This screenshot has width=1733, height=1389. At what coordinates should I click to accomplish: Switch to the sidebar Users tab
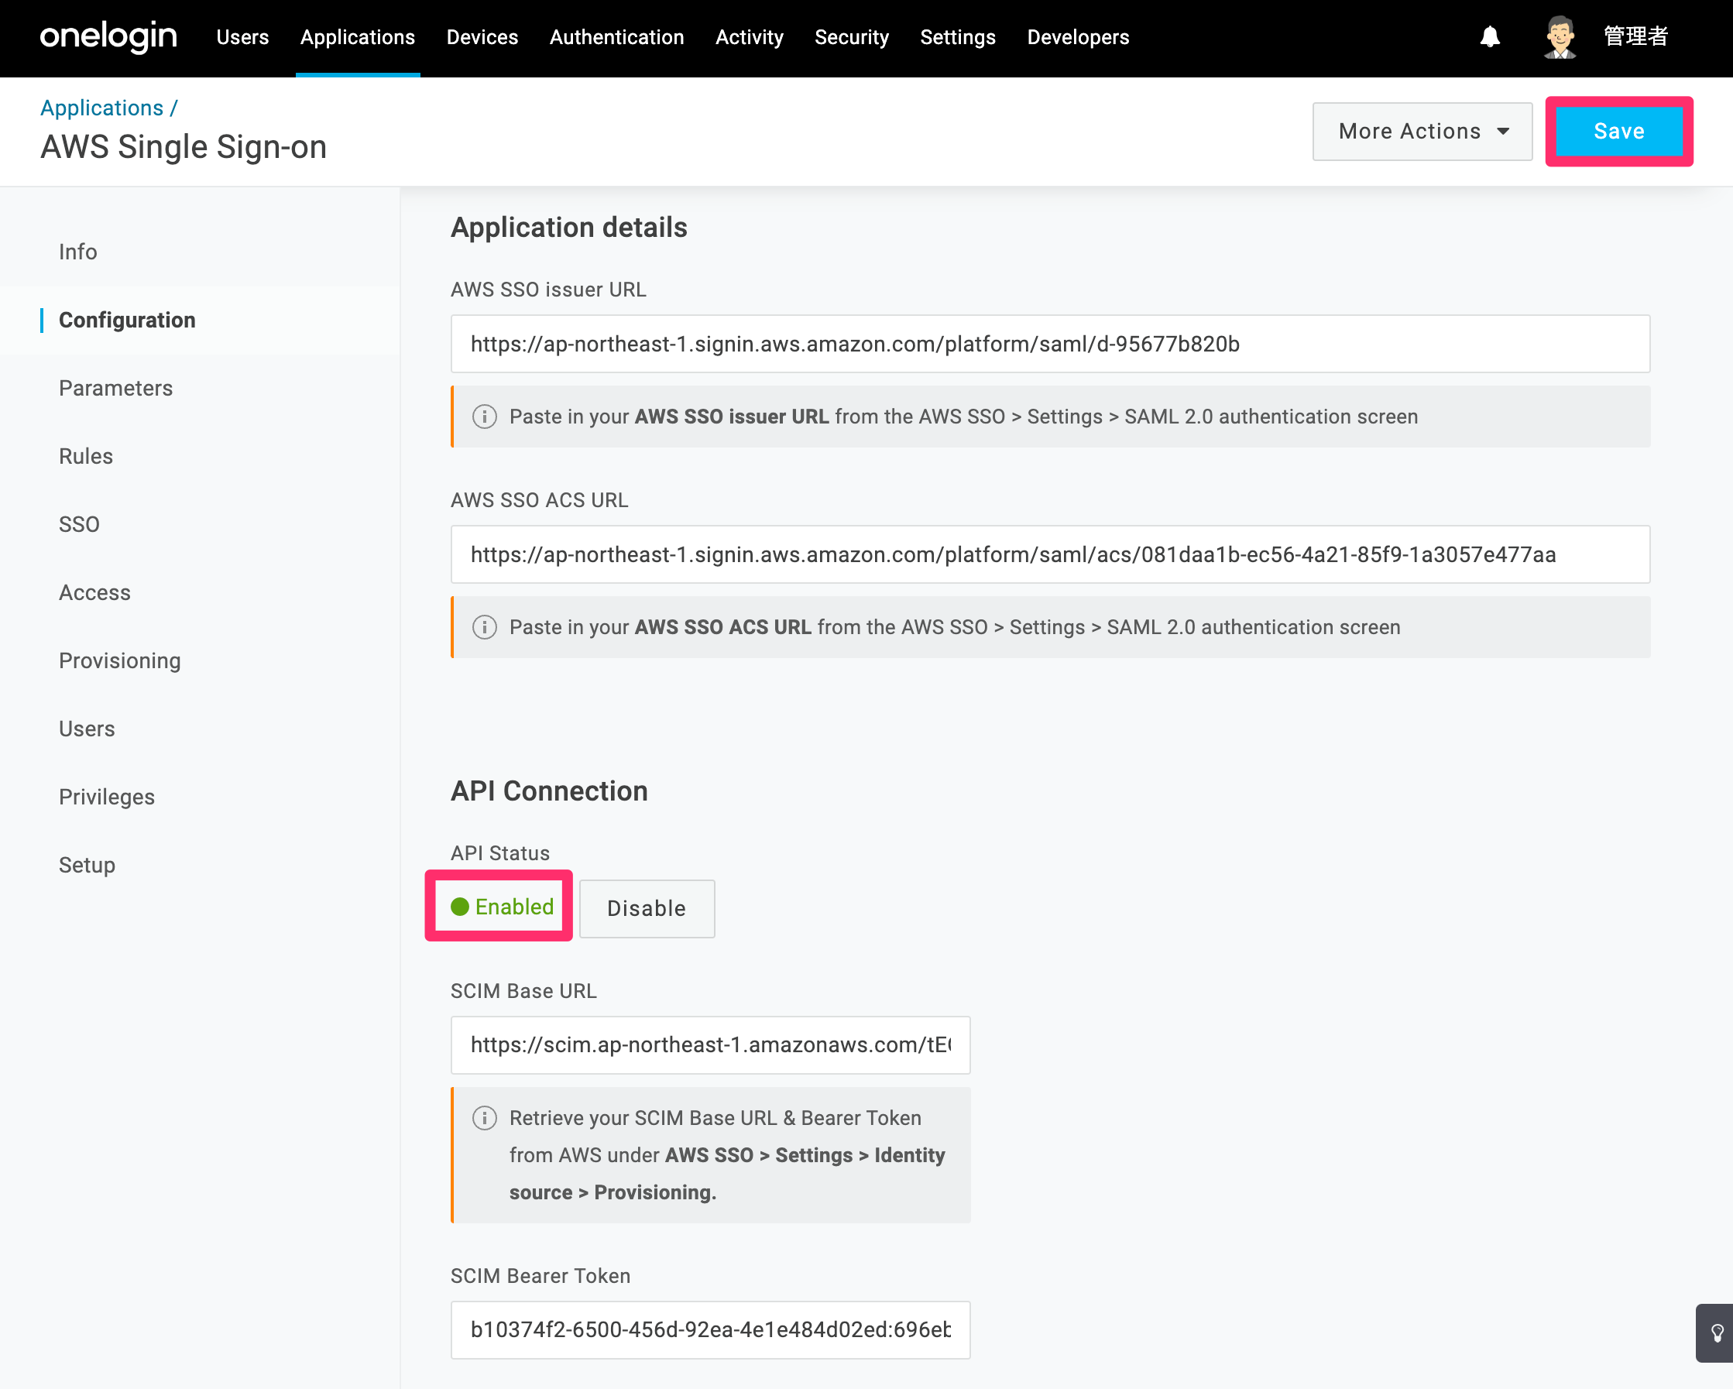click(87, 729)
